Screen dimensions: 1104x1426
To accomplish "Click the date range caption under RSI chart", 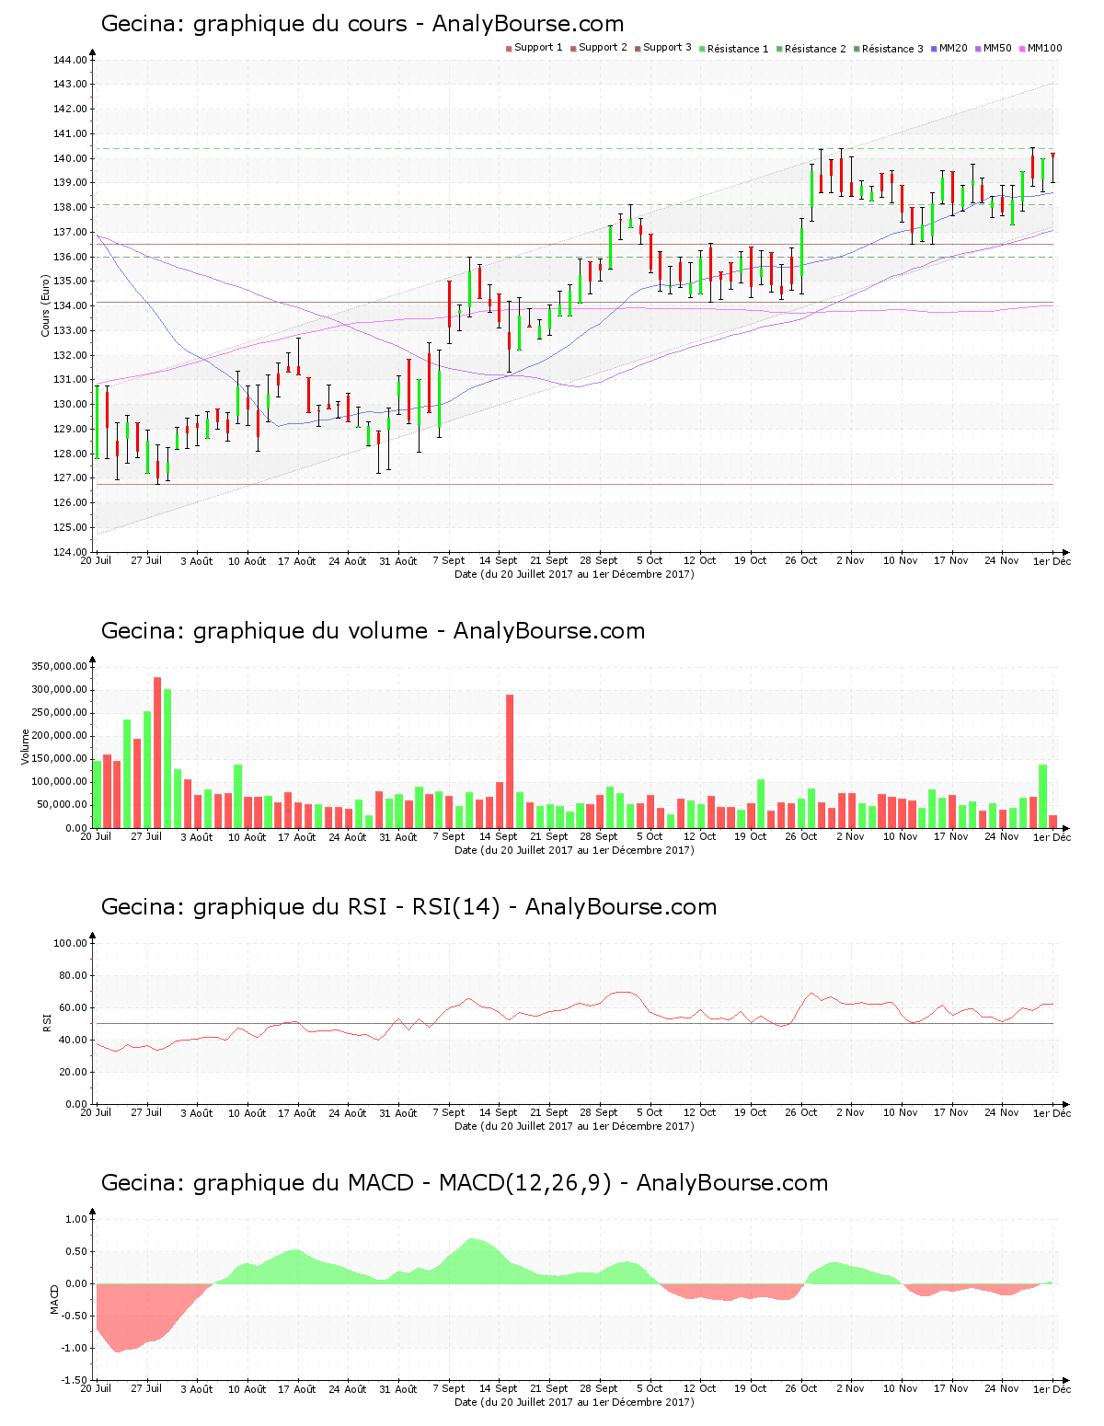I will coord(574,1126).
